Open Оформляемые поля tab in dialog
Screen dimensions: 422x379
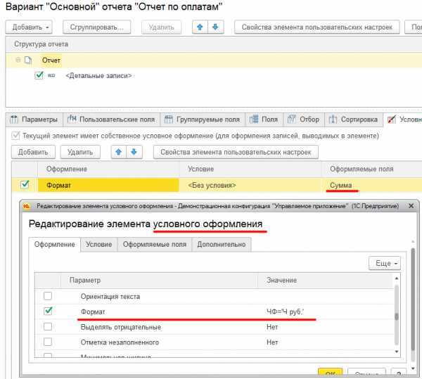tap(155, 245)
